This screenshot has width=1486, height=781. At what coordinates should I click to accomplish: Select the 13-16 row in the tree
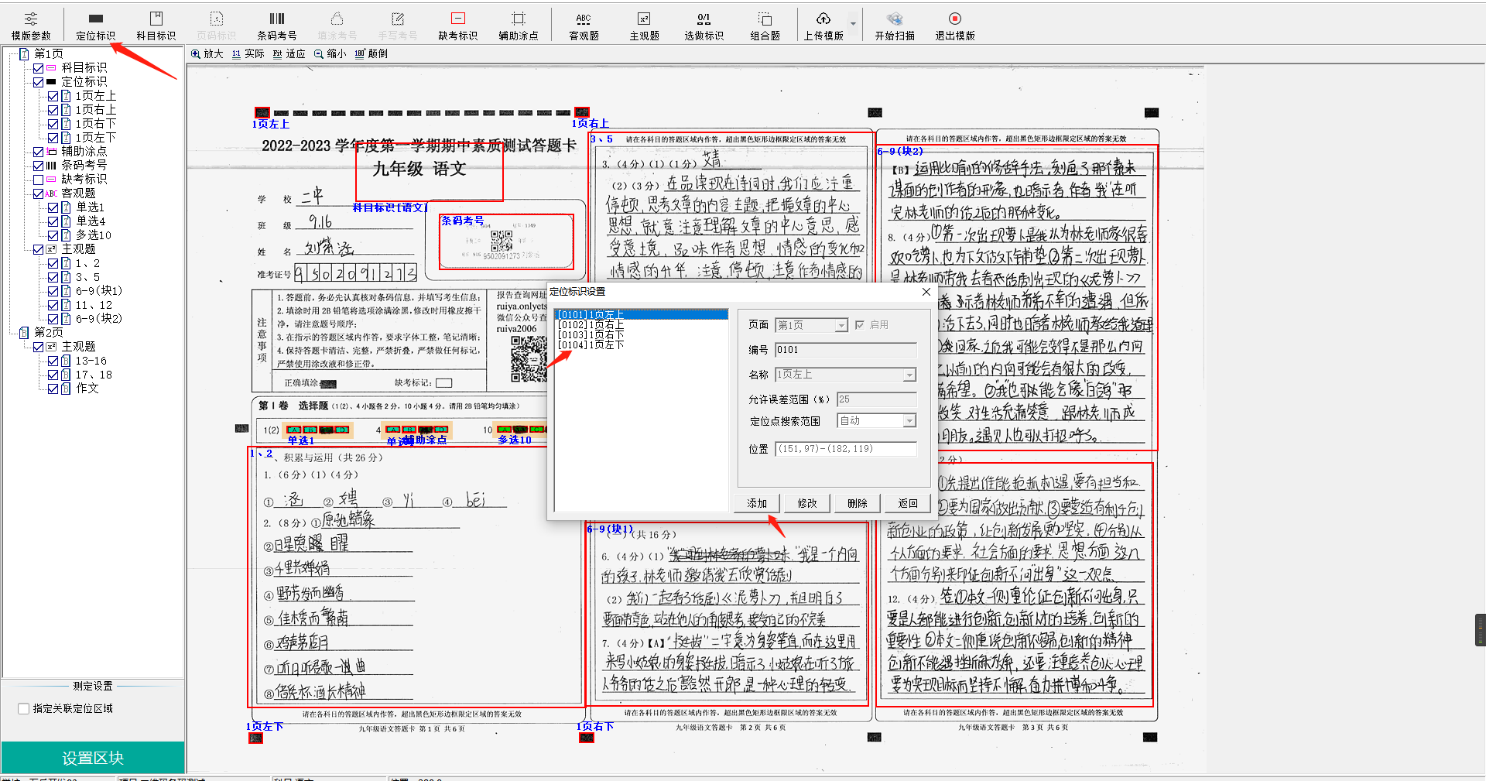pos(91,361)
